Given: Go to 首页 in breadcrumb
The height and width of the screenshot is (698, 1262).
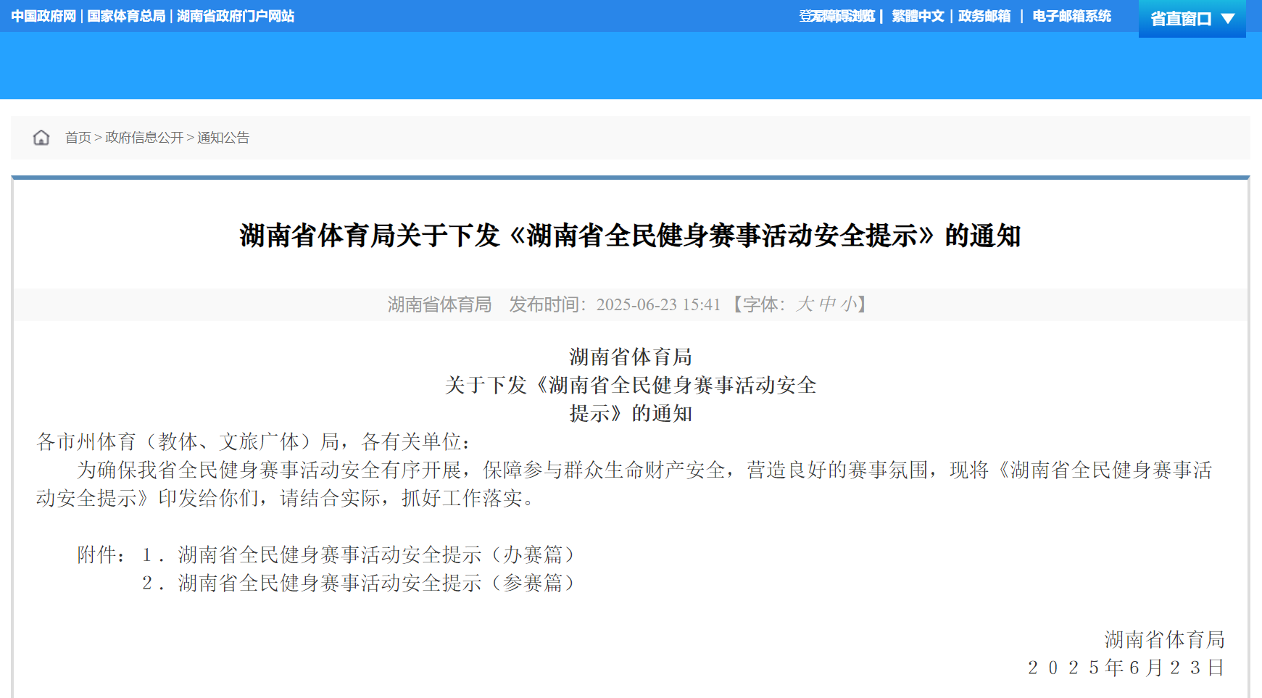Looking at the screenshot, I should pyautogui.click(x=78, y=138).
